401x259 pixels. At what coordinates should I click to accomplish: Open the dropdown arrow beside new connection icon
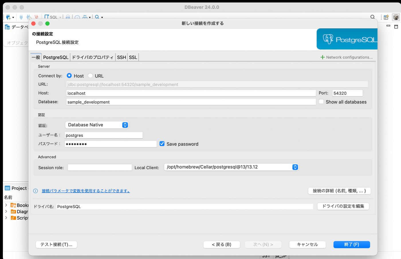(x=13, y=17)
